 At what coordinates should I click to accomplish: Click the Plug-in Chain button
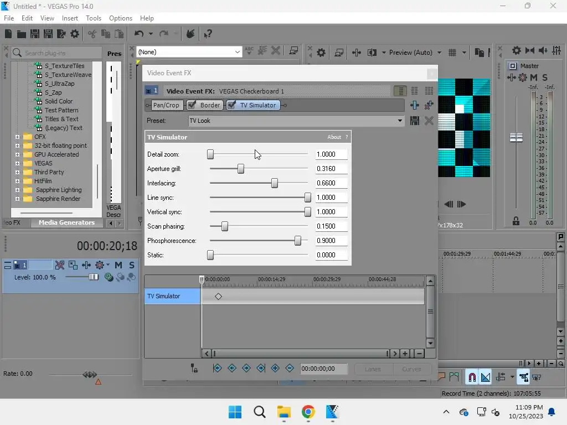coord(414,105)
